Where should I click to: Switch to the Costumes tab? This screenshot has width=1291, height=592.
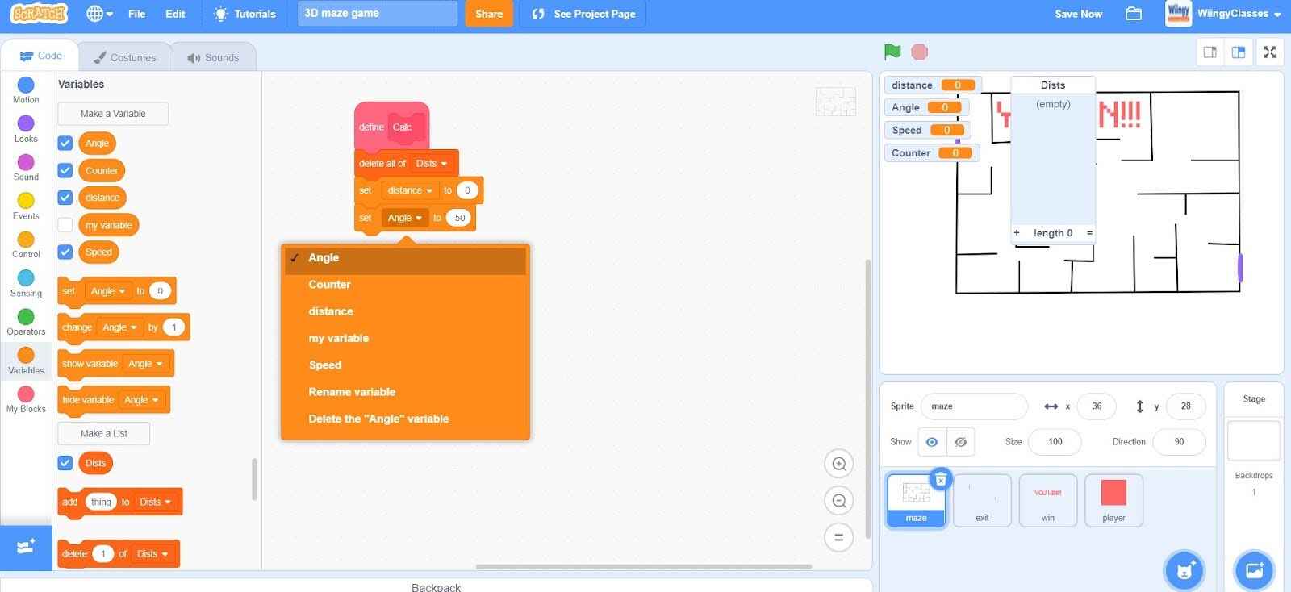click(x=125, y=57)
